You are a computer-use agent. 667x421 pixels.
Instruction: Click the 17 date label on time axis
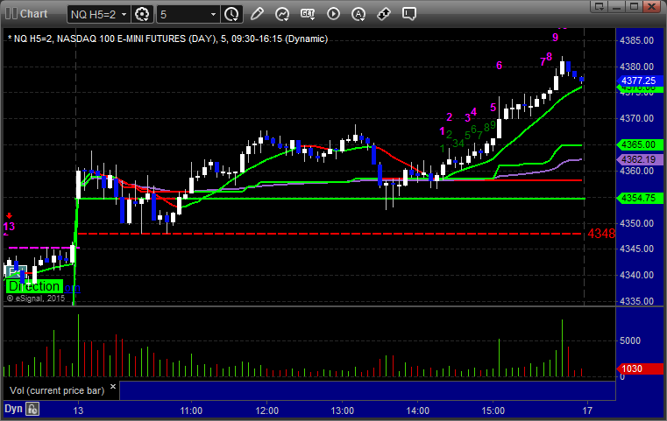[x=587, y=410]
